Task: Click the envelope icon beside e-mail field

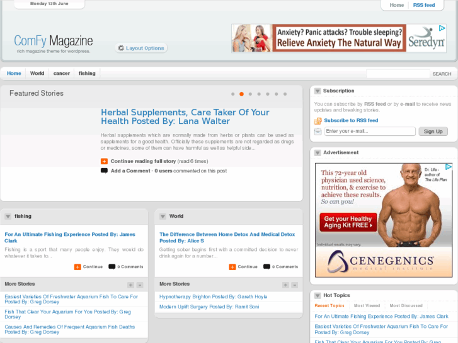Action: click(318, 132)
